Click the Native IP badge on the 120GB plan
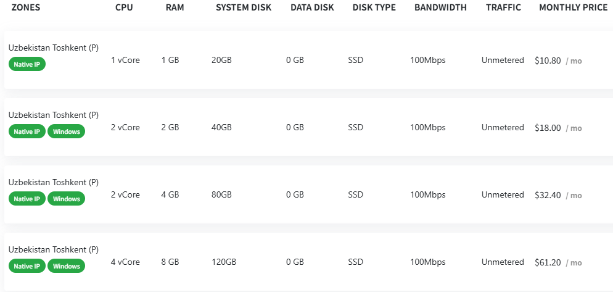613x292 pixels. click(27, 266)
